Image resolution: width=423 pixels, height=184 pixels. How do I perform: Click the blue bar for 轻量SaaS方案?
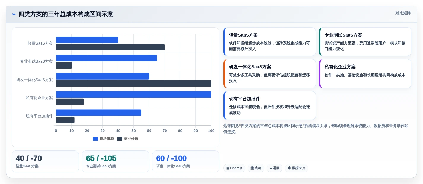(x=87, y=40)
